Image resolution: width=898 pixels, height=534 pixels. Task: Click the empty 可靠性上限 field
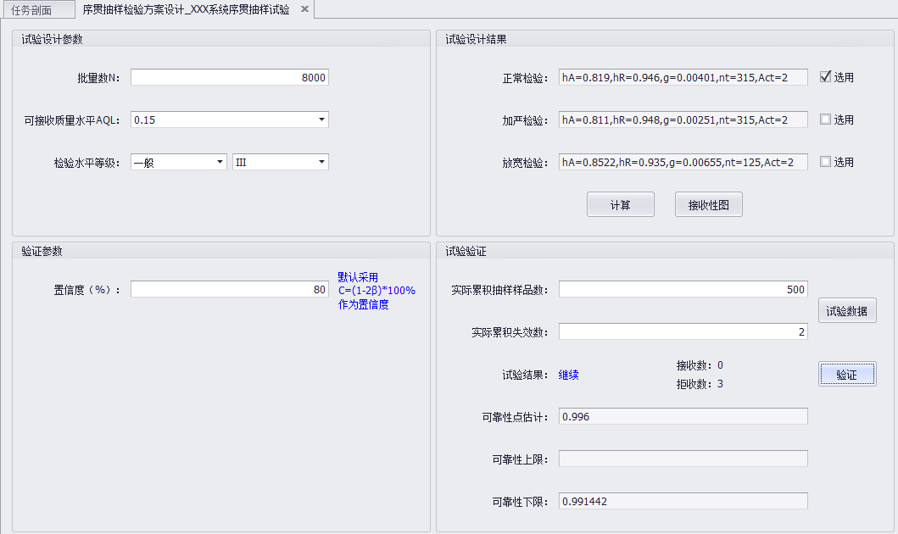click(683, 459)
